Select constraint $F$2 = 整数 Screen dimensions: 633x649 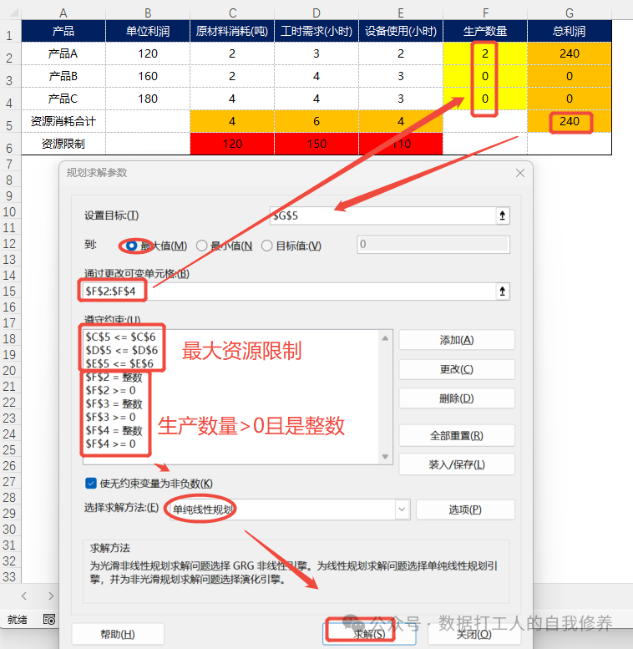pos(114,377)
